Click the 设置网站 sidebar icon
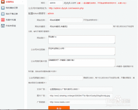 3,2
